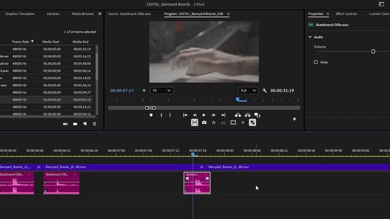Open the Fit zoom level dropdown
The height and width of the screenshot is (219, 390).
(x=161, y=91)
